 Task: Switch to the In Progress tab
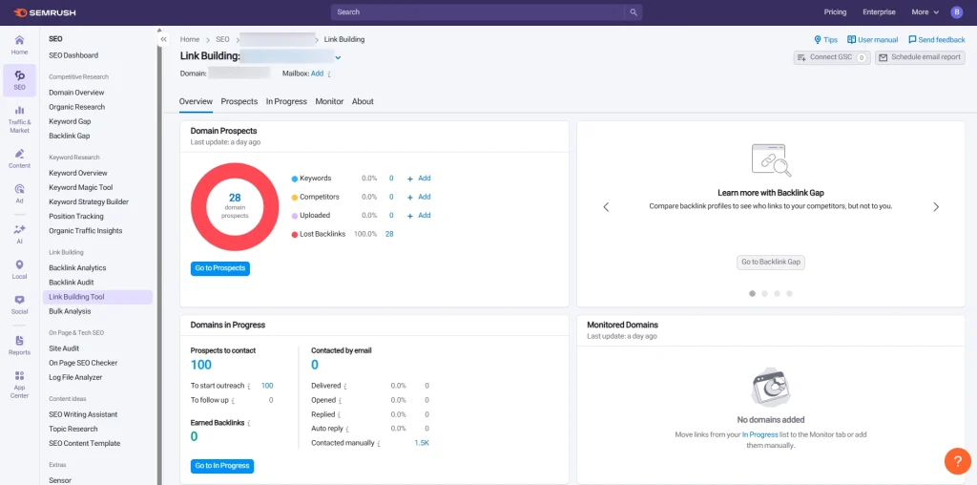pyautogui.click(x=286, y=101)
